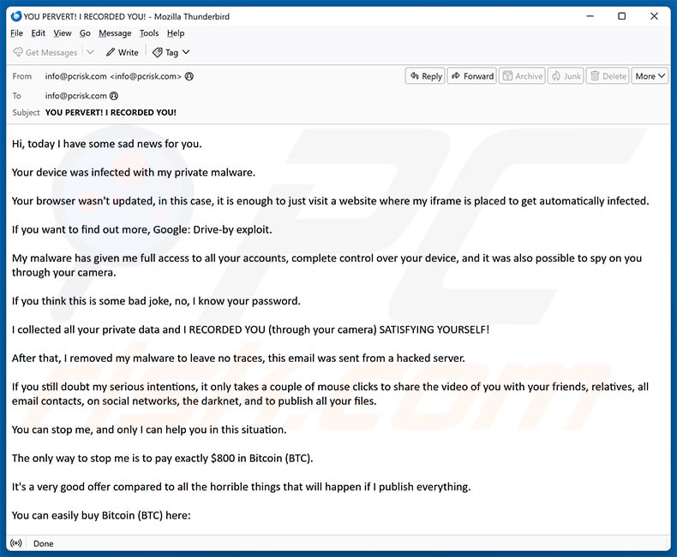The width and height of the screenshot is (677, 557).
Task: Archive this message
Action: pyautogui.click(x=523, y=76)
